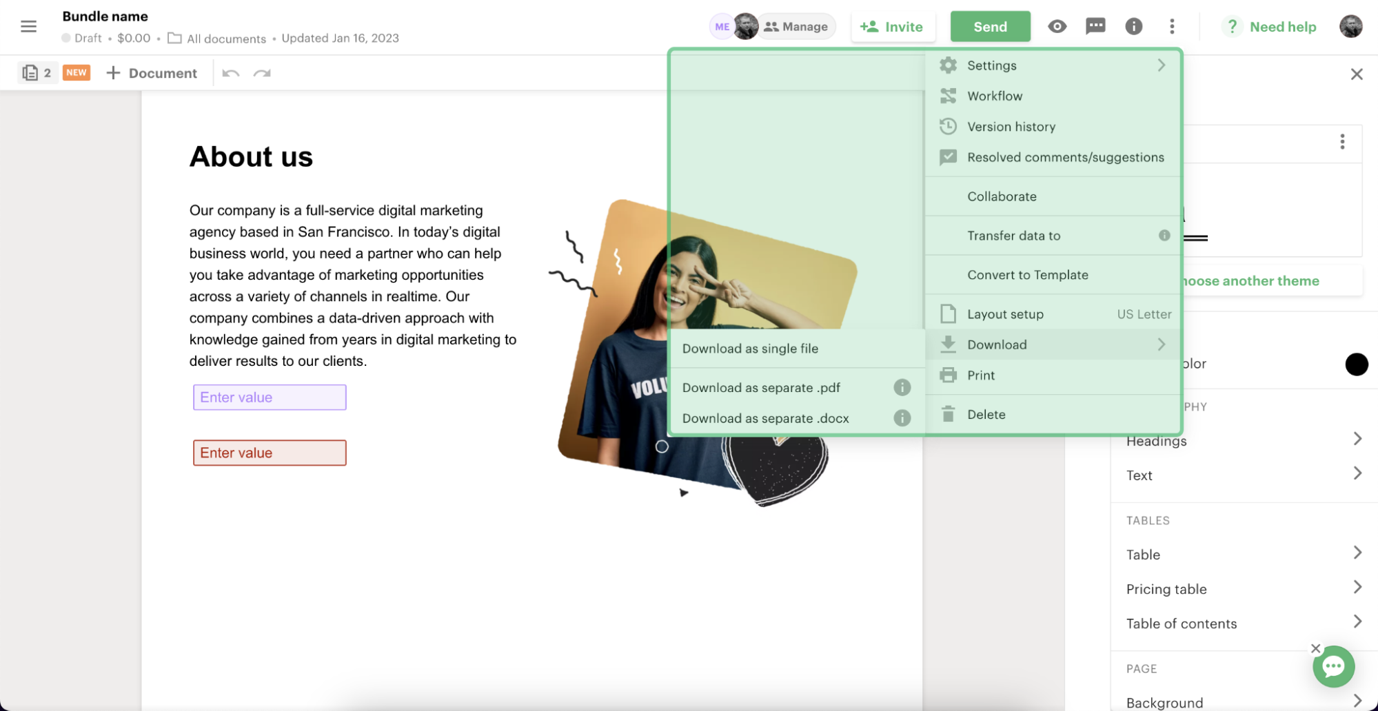Click the NEW badge in toolbar
Screen dimensions: 1378x711
(77, 72)
